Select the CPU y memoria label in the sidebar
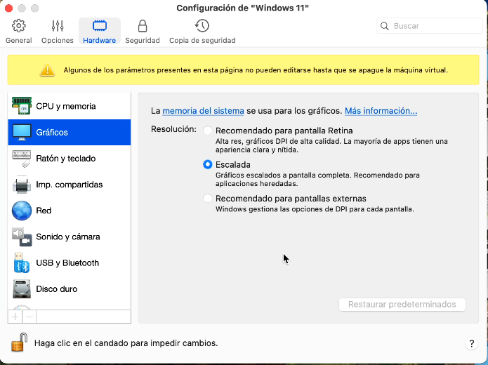This screenshot has height=365, width=488. (66, 106)
